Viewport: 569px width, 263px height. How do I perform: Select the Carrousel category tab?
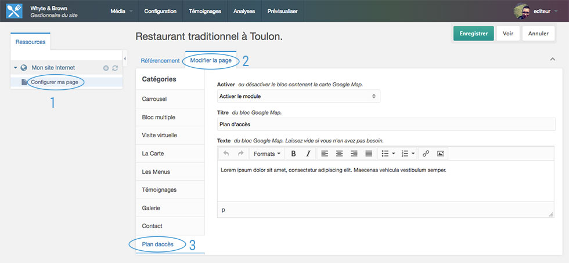pyautogui.click(x=154, y=99)
